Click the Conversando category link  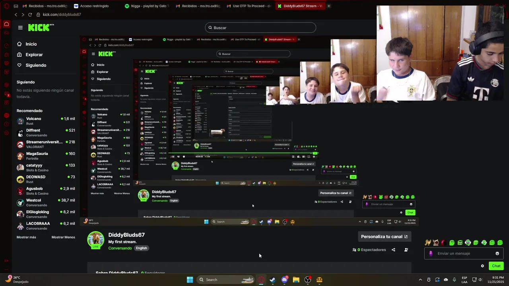(120, 248)
